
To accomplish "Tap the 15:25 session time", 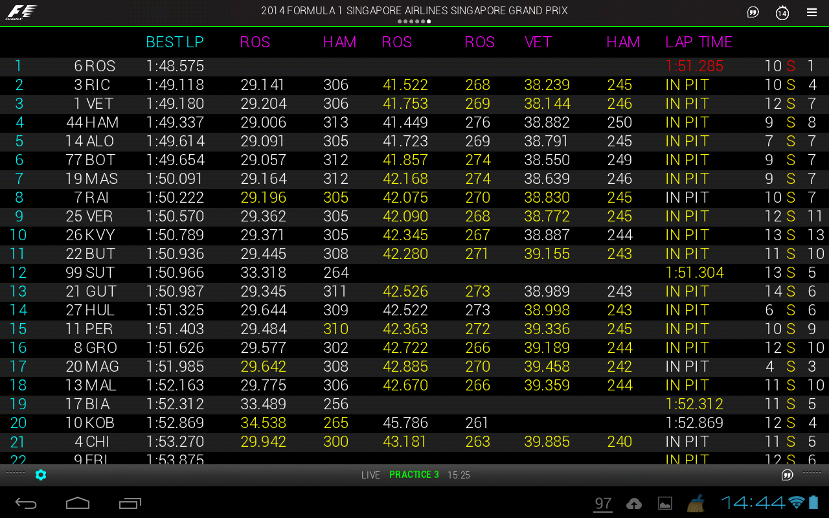I will click(x=459, y=475).
